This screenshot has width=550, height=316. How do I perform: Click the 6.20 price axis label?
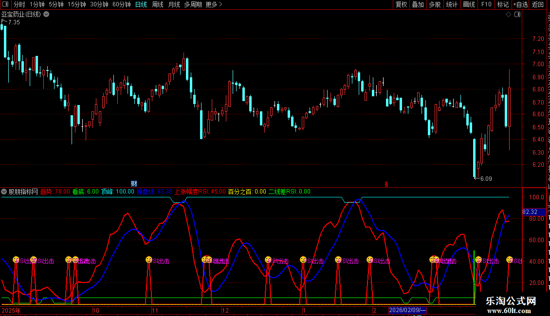[x=538, y=165]
